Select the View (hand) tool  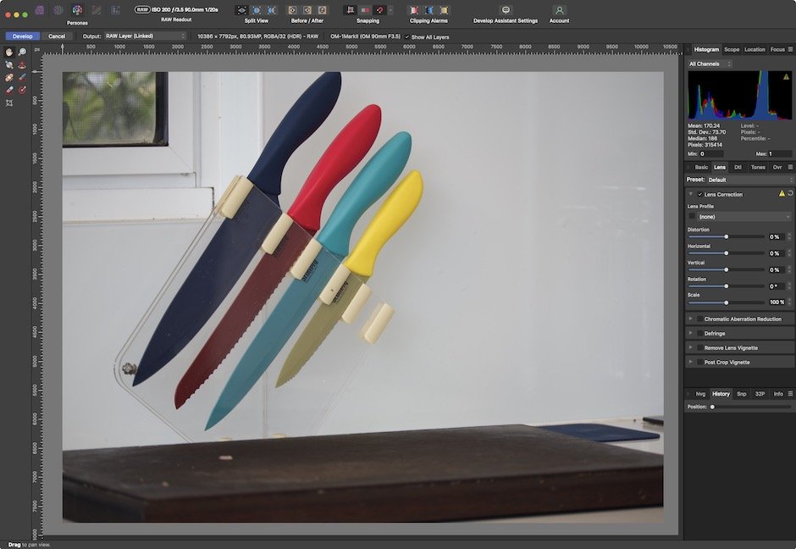(9, 52)
